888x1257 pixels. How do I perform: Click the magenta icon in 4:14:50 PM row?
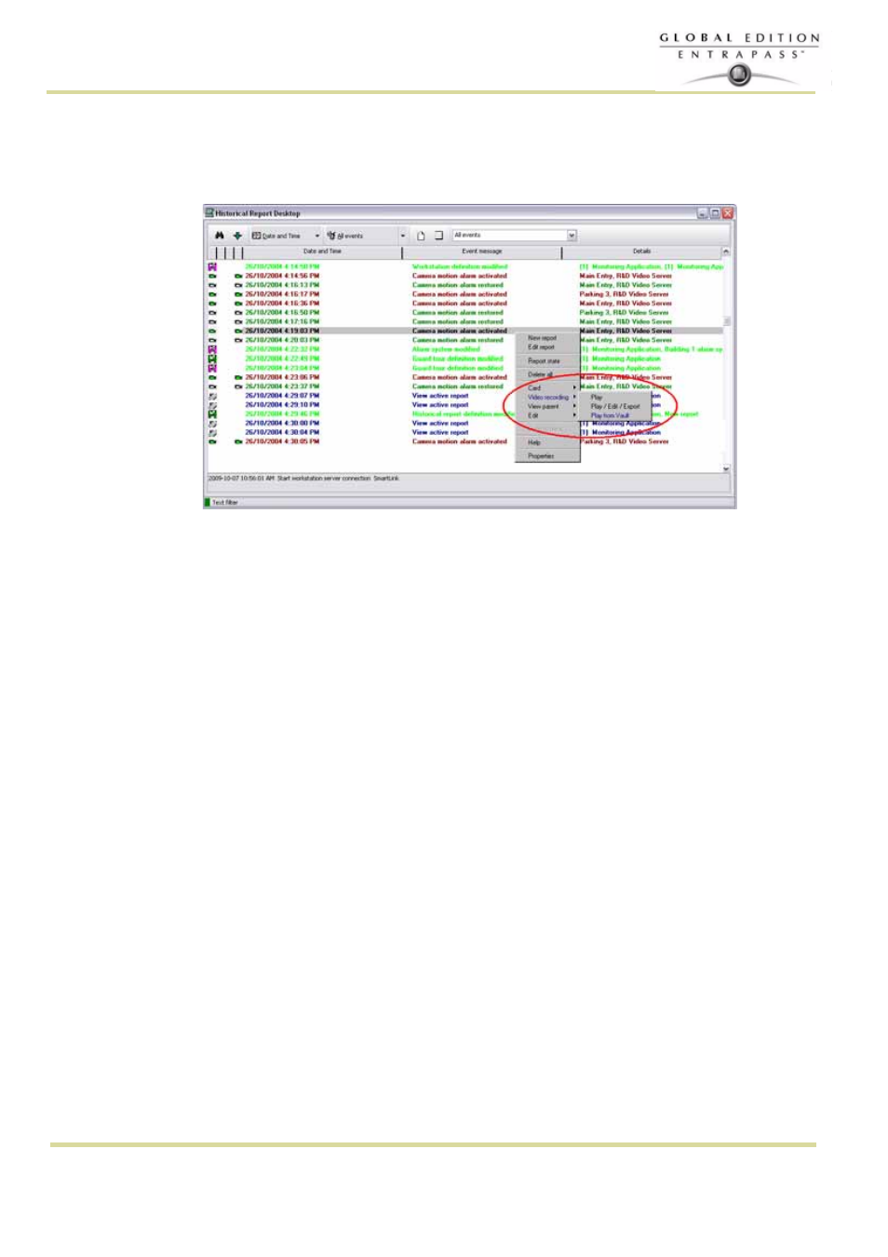coord(212,267)
